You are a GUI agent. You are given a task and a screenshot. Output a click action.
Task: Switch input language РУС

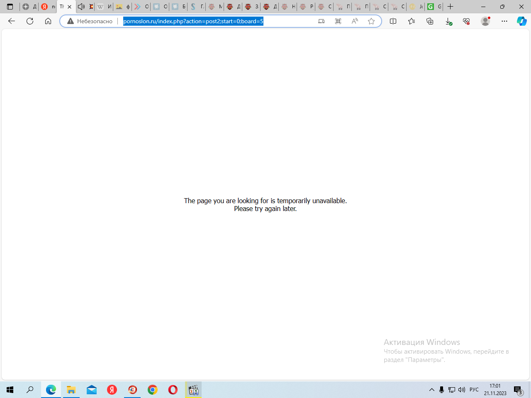[x=474, y=390]
